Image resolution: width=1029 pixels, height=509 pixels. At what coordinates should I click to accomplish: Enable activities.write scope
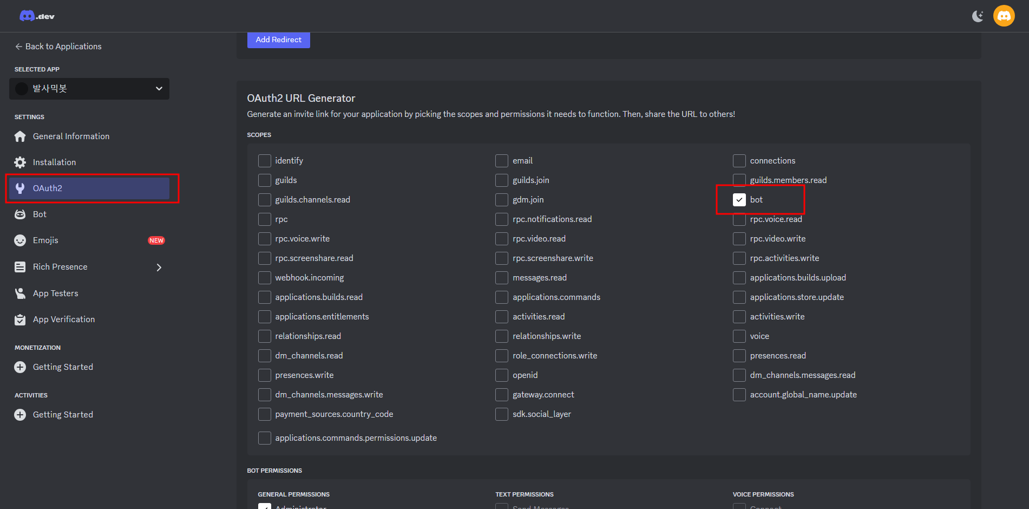coord(739,317)
